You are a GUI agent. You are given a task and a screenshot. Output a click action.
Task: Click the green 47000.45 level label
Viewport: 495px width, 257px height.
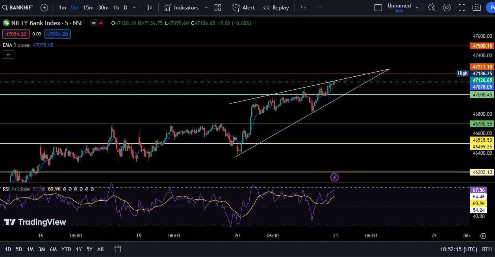click(482, 94)
